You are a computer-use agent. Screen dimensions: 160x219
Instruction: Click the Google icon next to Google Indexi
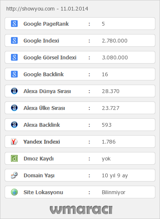click(x=14, y=40)
